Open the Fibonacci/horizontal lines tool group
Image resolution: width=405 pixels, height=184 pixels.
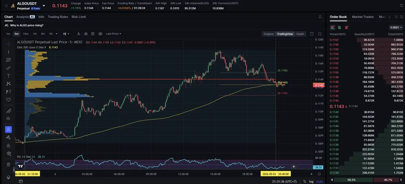pyautogui.click(x=8, y=60)
